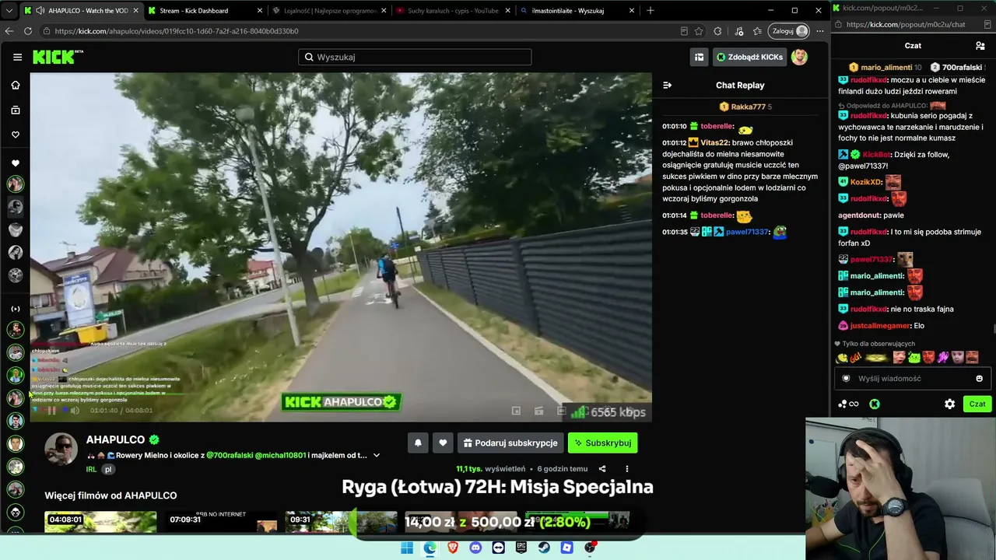Insert the GG! emote in chat
The height and width of the screenshot is (560, 996).
[855, 358]
